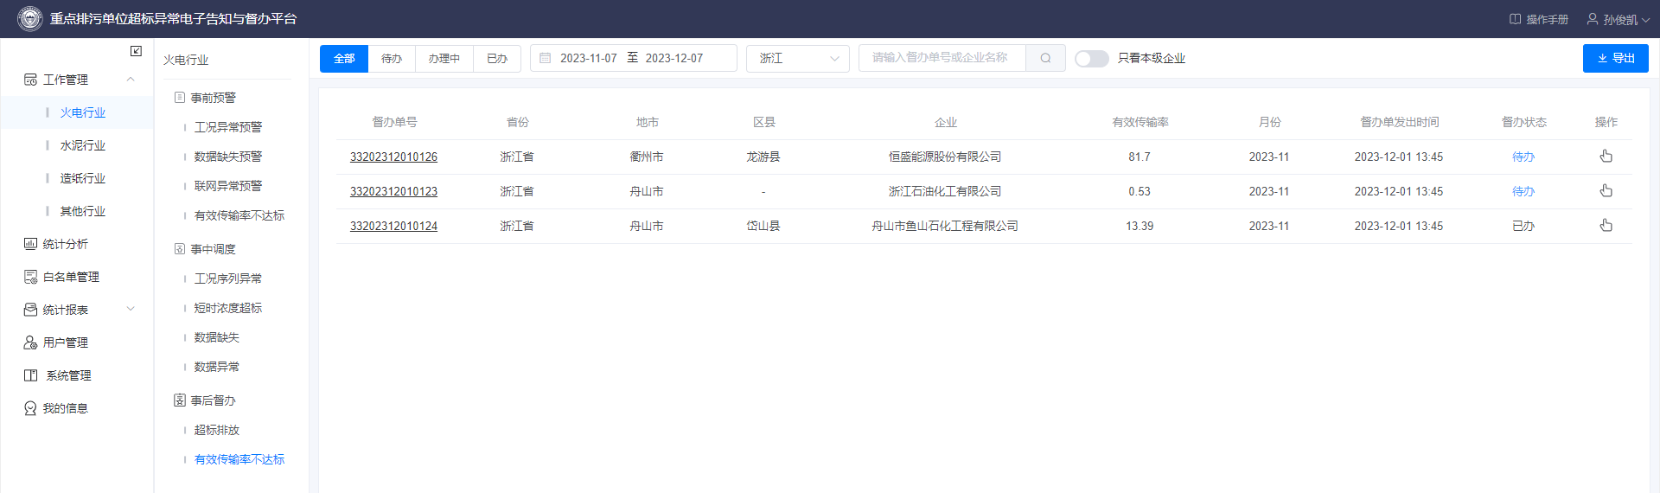Click hand action icon for 舟山市鱼山石化工程有限公司
1660x493 pixels.
point(1606,226)
